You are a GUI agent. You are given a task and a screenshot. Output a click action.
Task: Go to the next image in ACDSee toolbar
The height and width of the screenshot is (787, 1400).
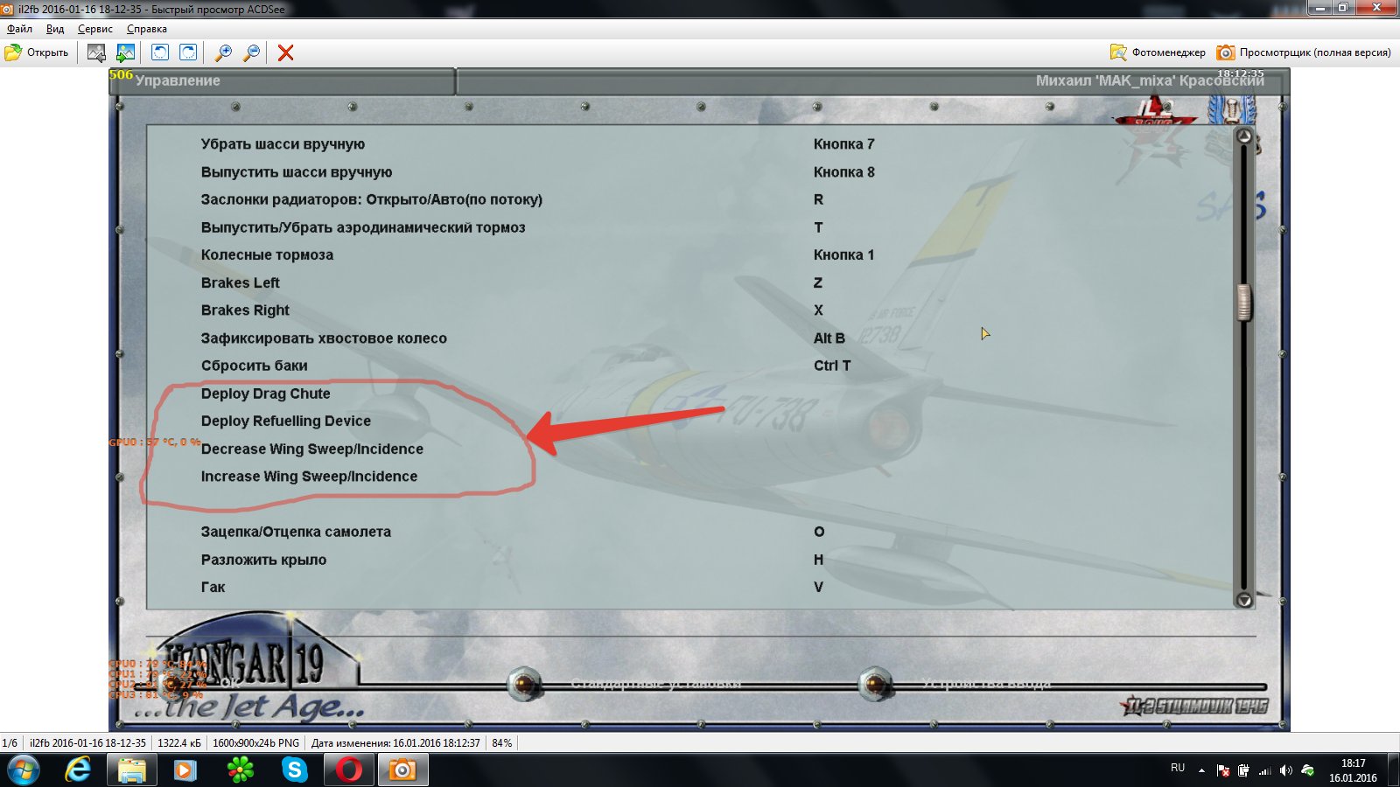125,52
